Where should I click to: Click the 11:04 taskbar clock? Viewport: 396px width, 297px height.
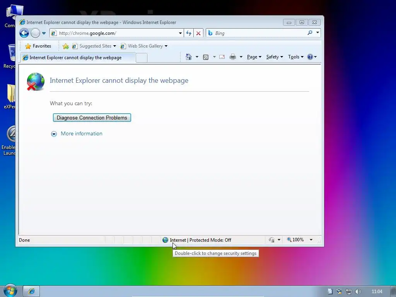point(377,292)
